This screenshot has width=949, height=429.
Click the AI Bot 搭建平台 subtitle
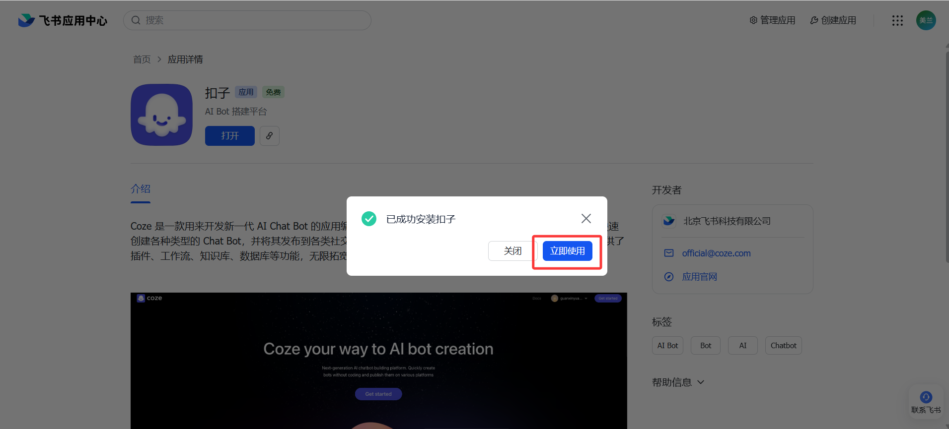236,112
